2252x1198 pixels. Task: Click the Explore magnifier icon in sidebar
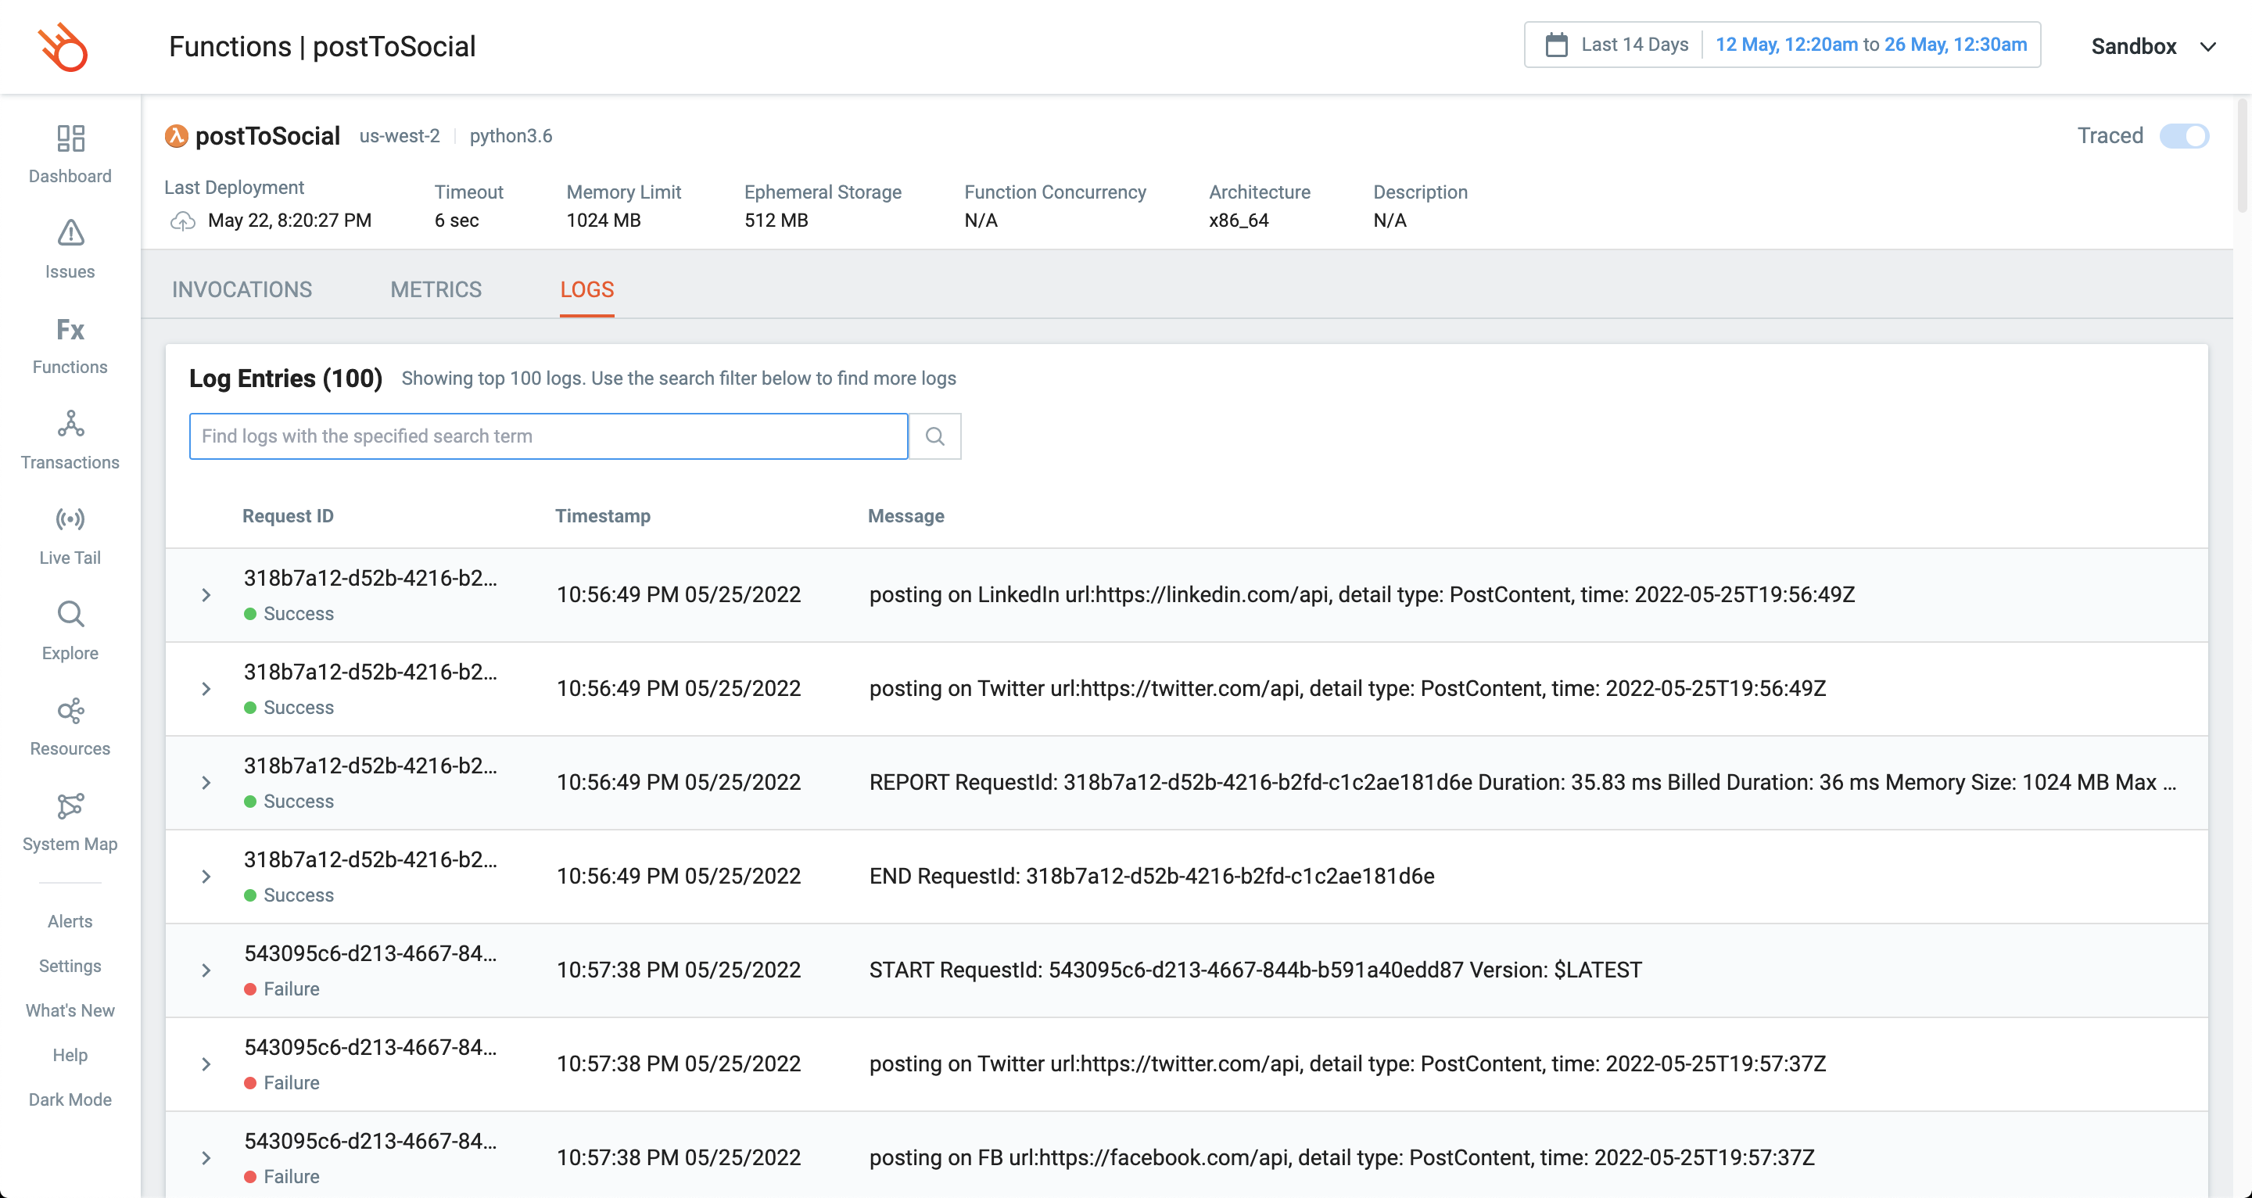pos(70,615)
